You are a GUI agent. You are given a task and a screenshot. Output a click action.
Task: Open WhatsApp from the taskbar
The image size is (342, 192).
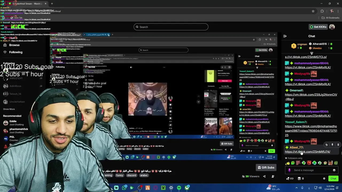tap(124, 188)
